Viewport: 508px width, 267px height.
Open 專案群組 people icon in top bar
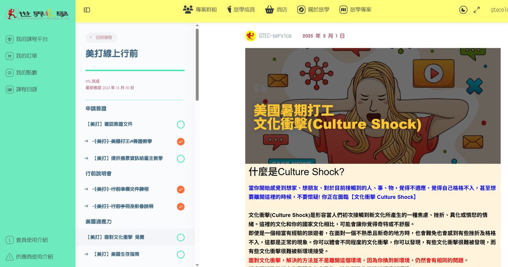tap(188, 10)
